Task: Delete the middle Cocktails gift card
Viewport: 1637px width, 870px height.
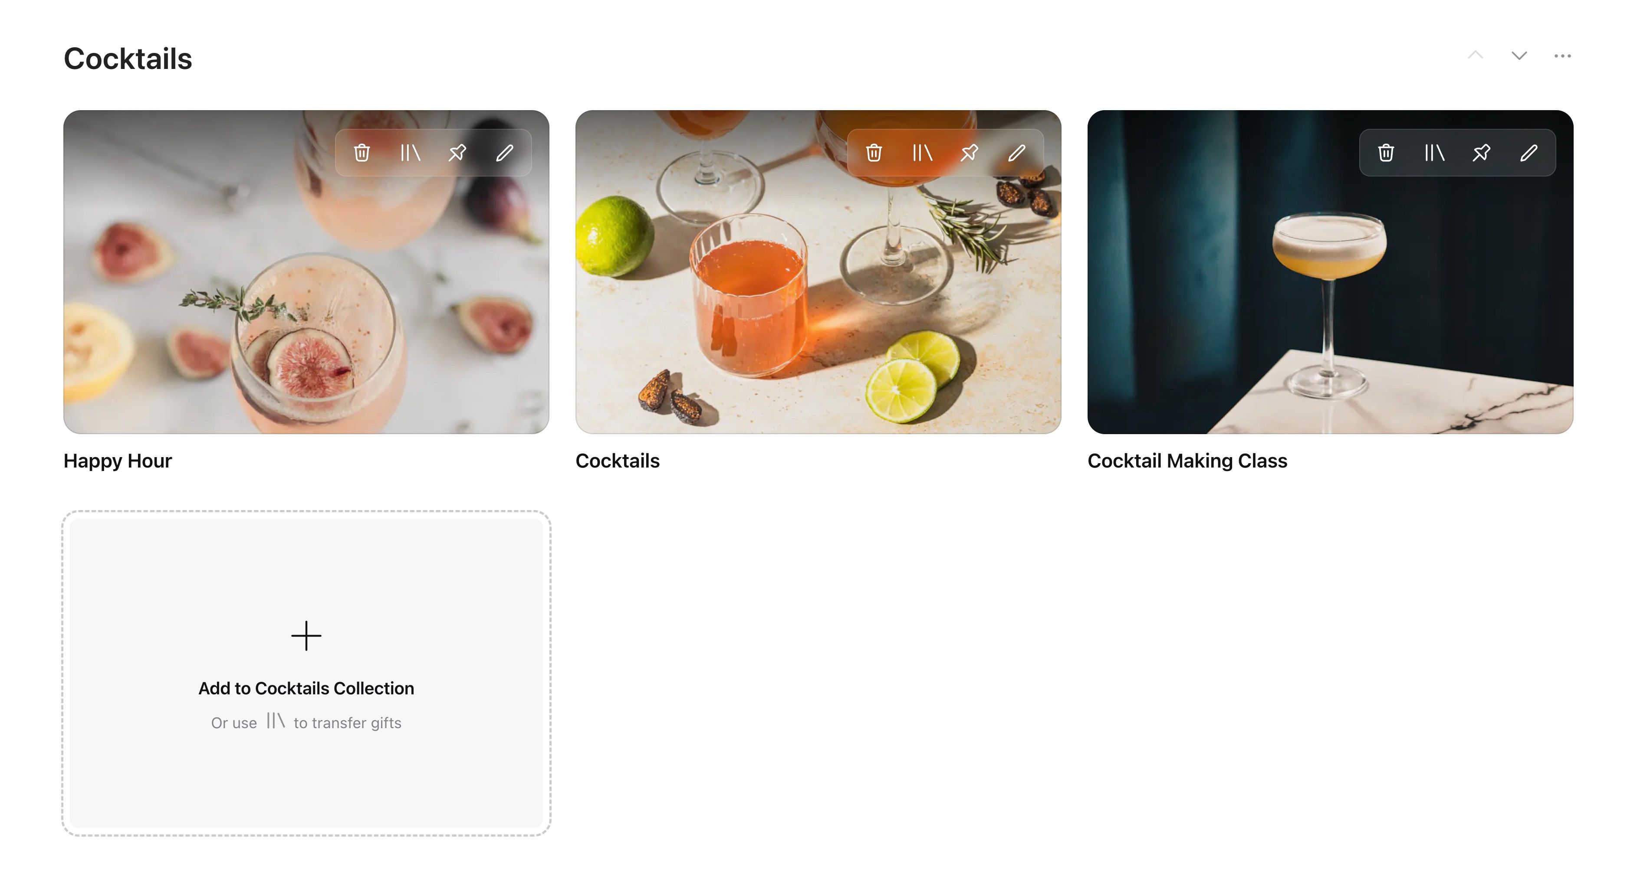Action: pos(874,152)
